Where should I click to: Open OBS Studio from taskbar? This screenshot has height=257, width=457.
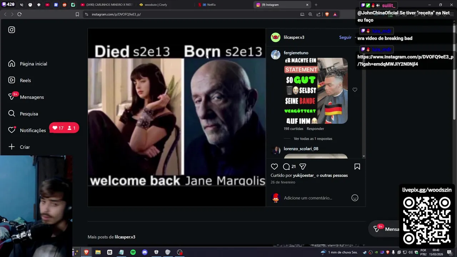(x=180, y=252)
